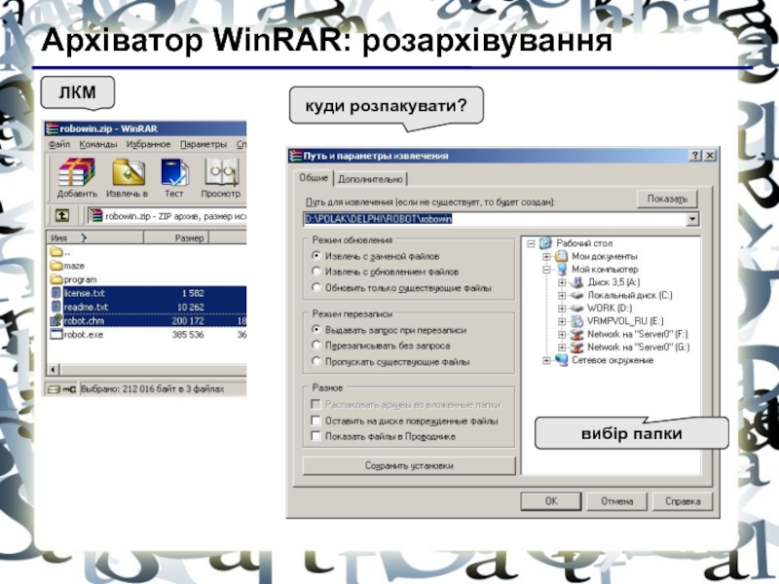Click the Просмотр (View) toolbar icon
Screen dimensions: 779x584
click(221, 172)
